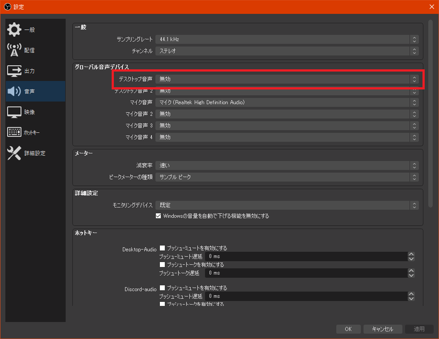Click the OK button

coord(348,329)
